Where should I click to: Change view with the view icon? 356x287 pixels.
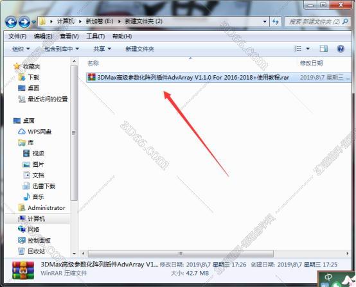click(298, 49)
